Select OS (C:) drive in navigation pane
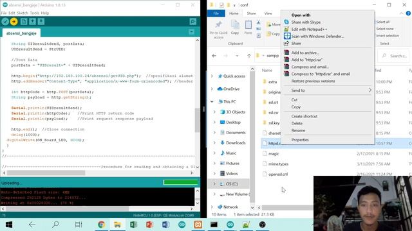This screenshot has height=231, width=412. pyautogui.click(x=232, y=184)
